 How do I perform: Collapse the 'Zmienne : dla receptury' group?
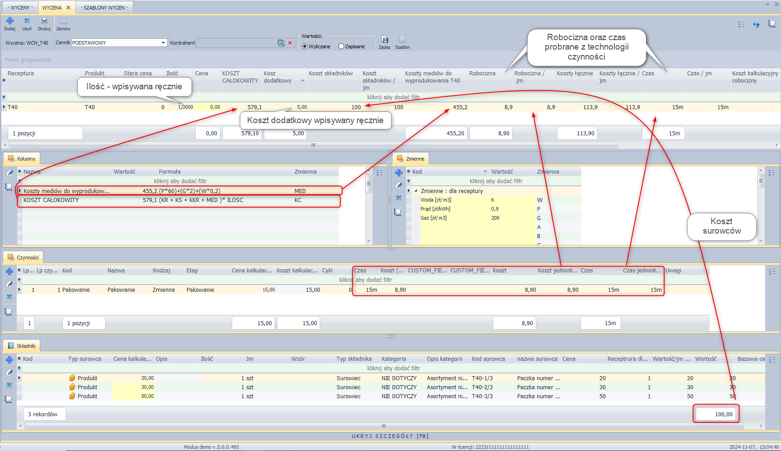(416, 191)
